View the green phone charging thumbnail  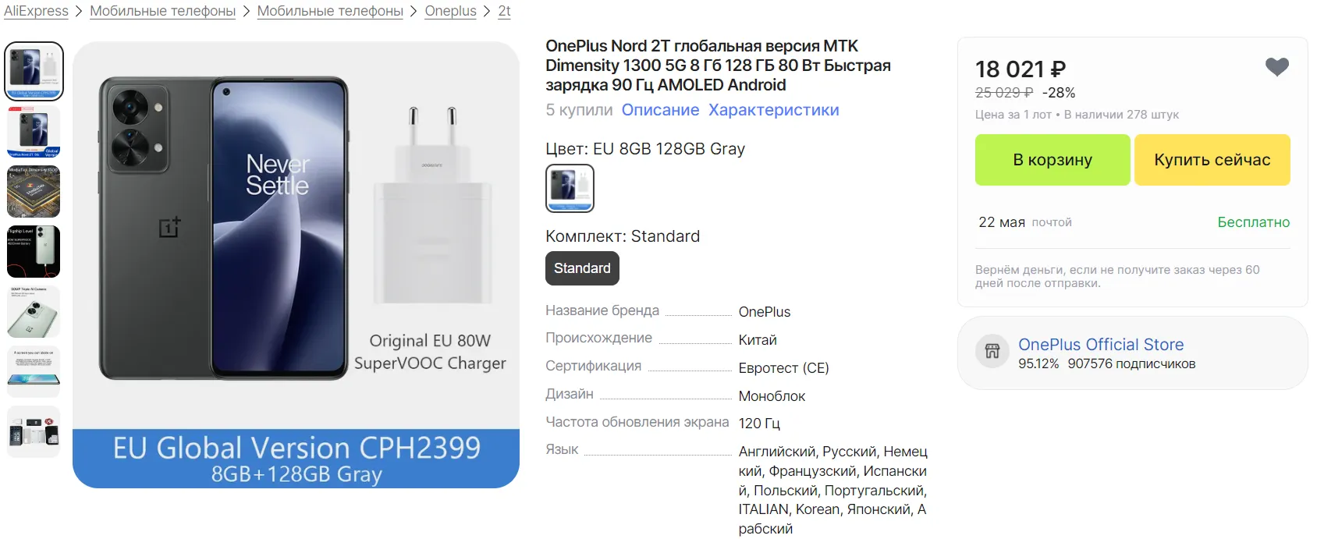point(34,252)
